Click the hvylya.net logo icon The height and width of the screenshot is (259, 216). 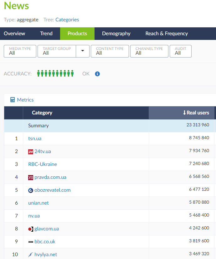[30, 255]
